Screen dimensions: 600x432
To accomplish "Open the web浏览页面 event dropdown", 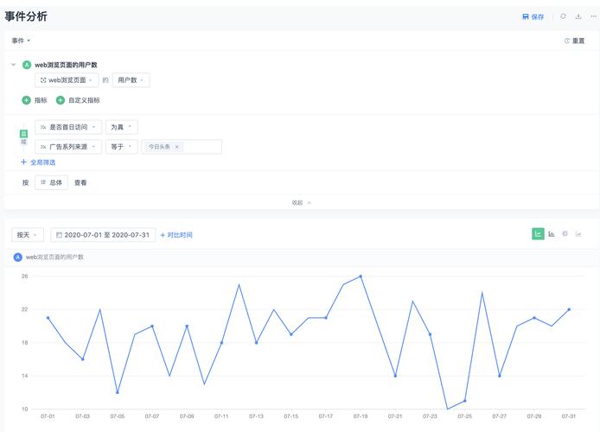I will 66,80.
